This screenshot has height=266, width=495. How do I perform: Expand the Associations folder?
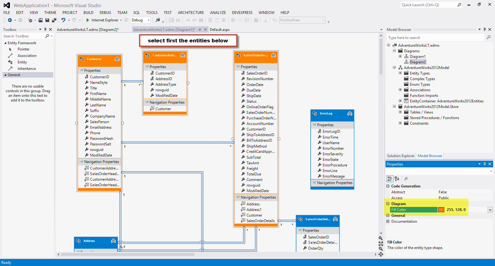pos(400,90)
